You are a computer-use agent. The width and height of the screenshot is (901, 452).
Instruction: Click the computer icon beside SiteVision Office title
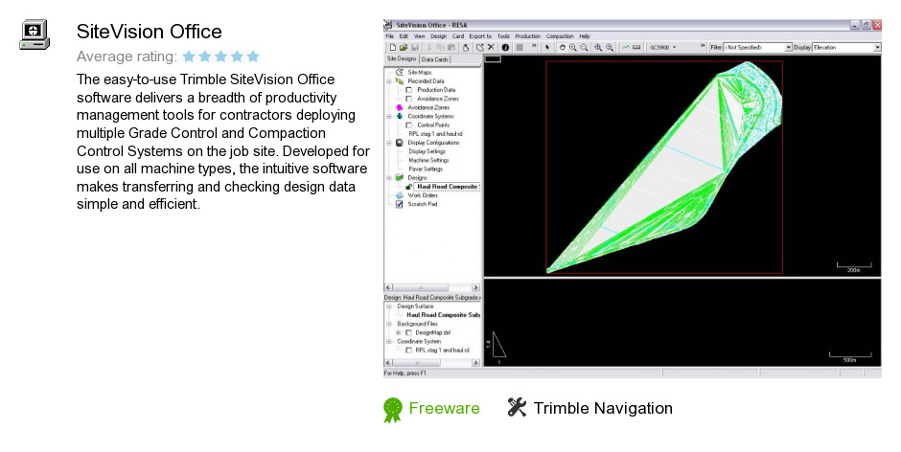point(34,34)
